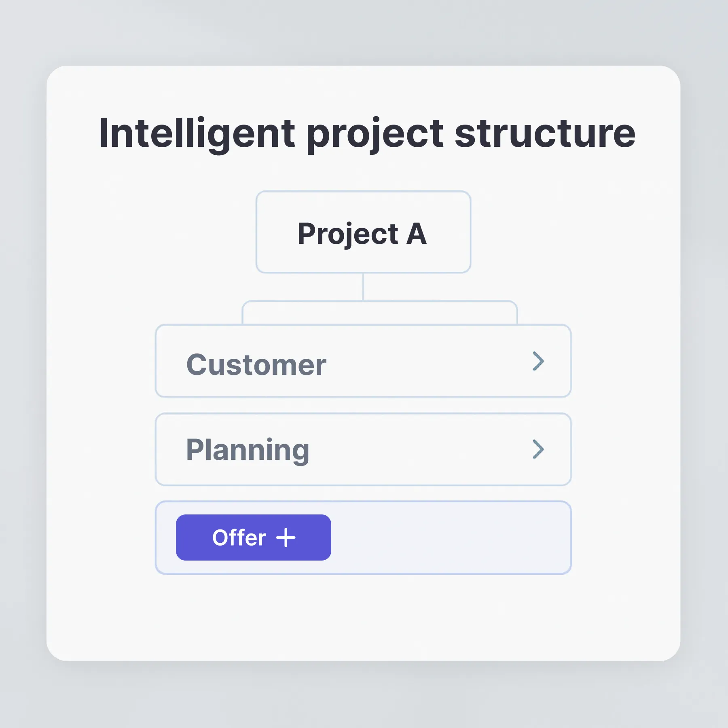Click the vertical connector below Project A
Image resolution: width=728 pixels, height=728 pixels.
pos(363,287)
